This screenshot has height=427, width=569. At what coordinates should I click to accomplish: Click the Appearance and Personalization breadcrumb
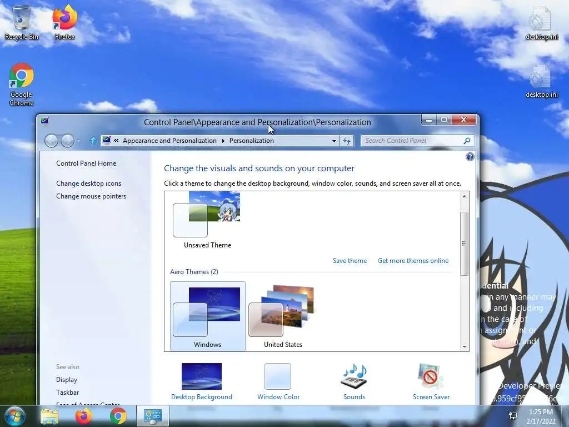[169, 141]
